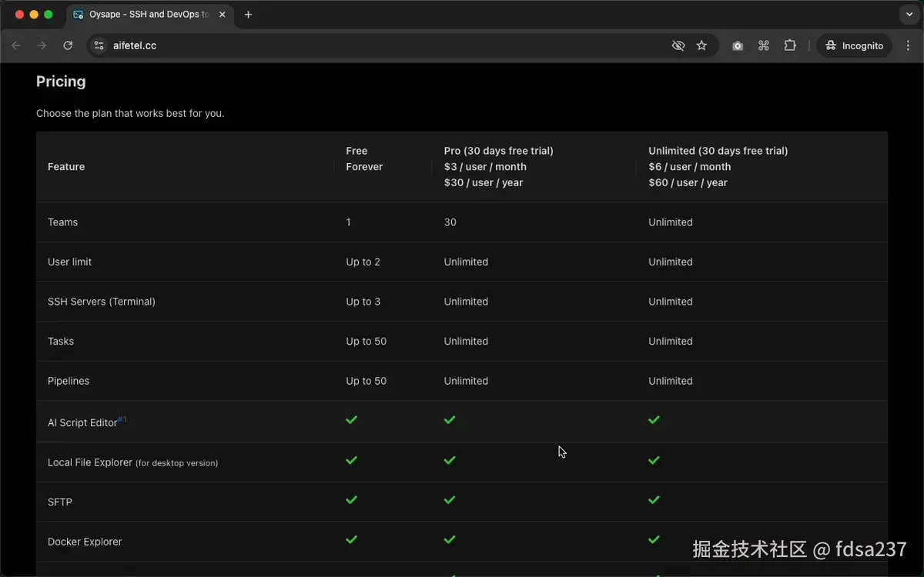Close the Oysape browser tab

223,15
